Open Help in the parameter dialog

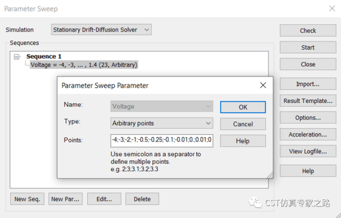243,141
